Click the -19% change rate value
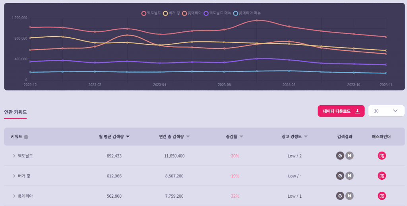407x206 pixels. [x=235, y=176]
